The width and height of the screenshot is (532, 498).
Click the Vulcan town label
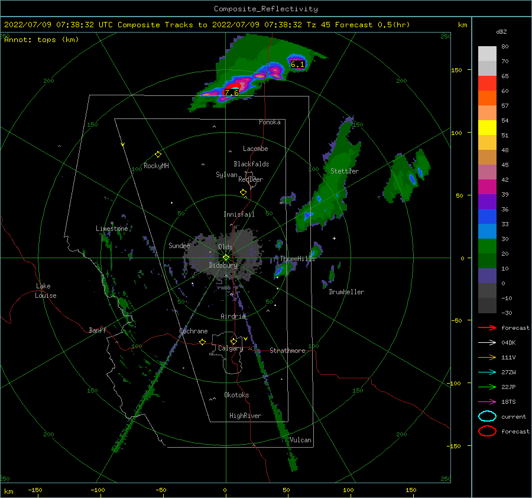(x=300, y=440)
